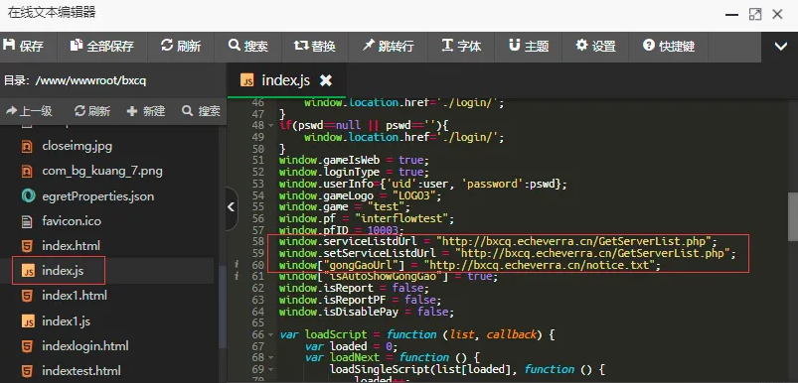
Task: Close the index.js tab
Action: [x=326, y=80]
